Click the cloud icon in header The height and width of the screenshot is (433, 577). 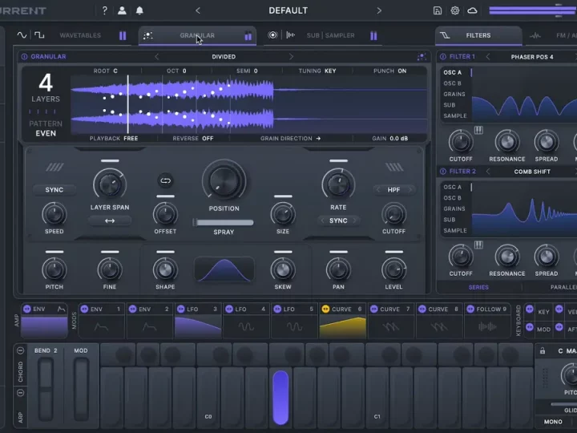click(472, 10)
